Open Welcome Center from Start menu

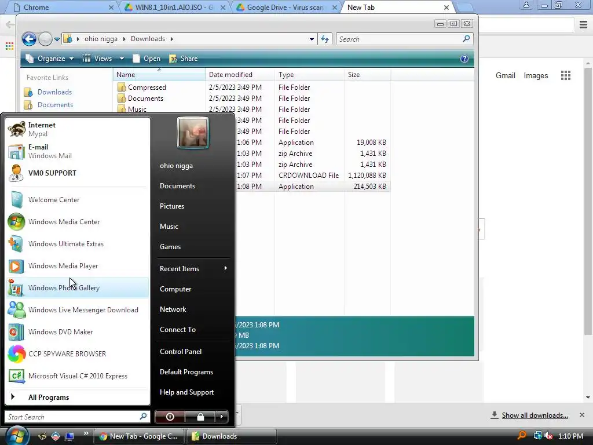tap(78, 199)
